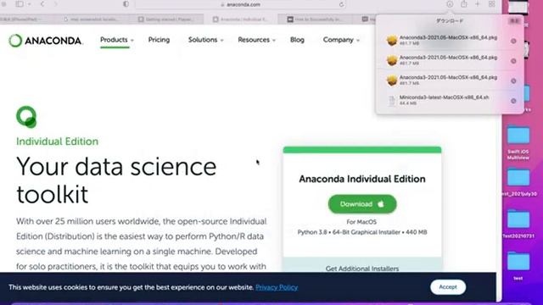Click the 'For MacOS' label under Download
Screen dimensions: 543x305
point(361,222)
